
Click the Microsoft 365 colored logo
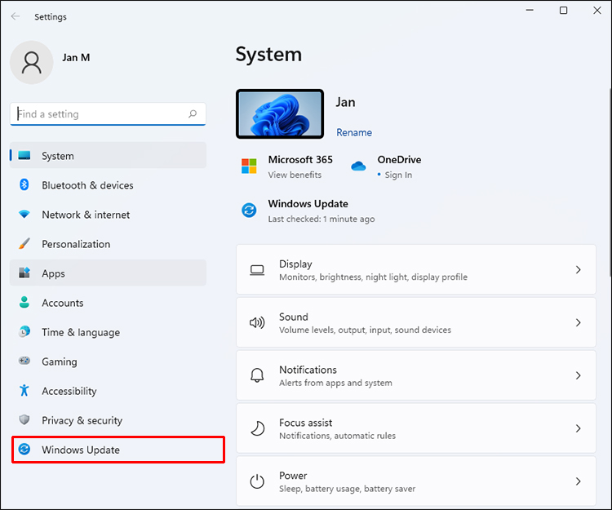click(x=249, y=166)
